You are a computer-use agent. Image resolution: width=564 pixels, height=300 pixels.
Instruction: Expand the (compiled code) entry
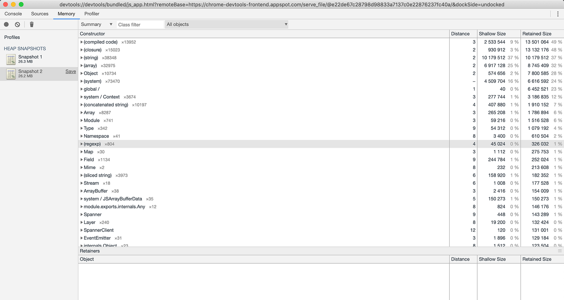(81, 42)
